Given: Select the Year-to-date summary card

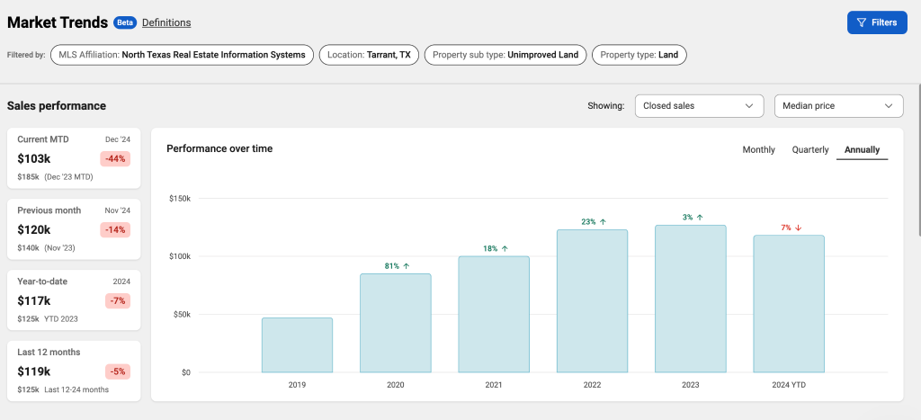Looking at the screenshot, I should pyautogui.click(x=74, y=300).
